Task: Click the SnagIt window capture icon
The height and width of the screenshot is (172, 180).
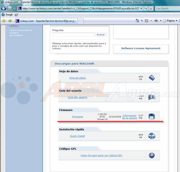Action: click(16, 15)
